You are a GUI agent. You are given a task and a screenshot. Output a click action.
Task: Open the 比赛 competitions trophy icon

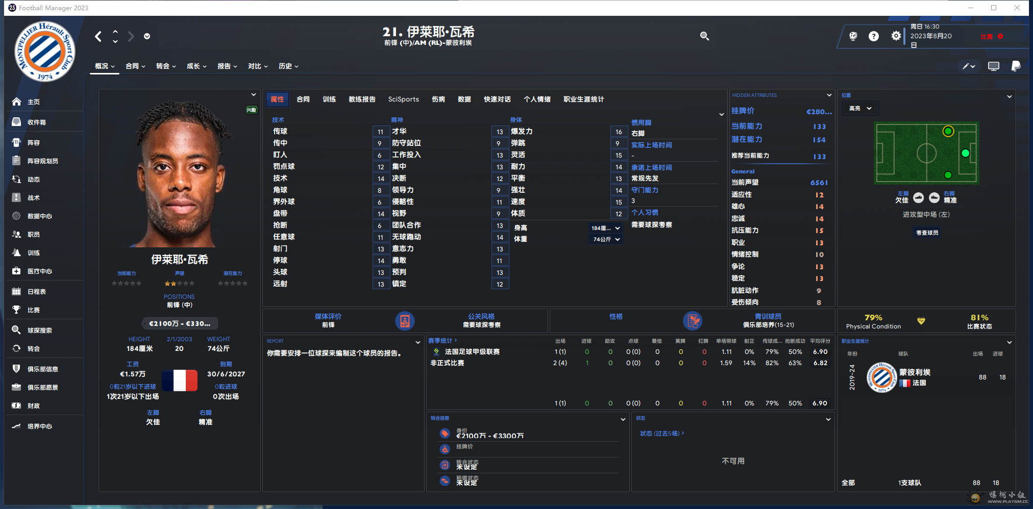(16, 310)
